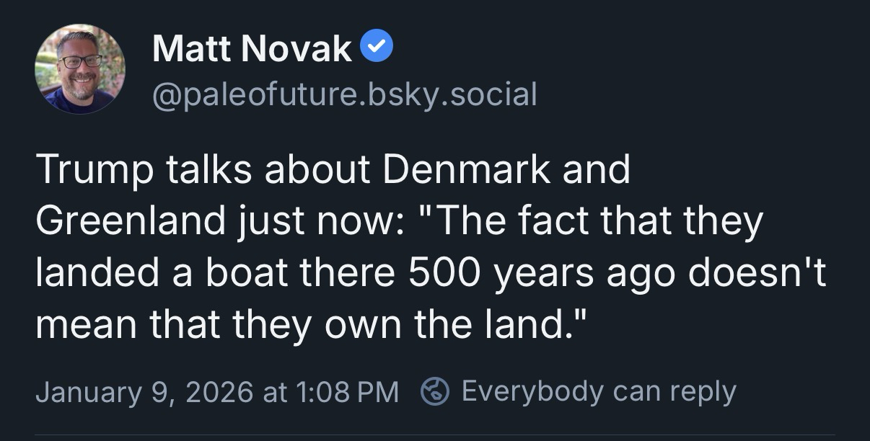The image size is (870, 441).
Task: Click the word "Trump" in post
Action: tap(87, 170)
